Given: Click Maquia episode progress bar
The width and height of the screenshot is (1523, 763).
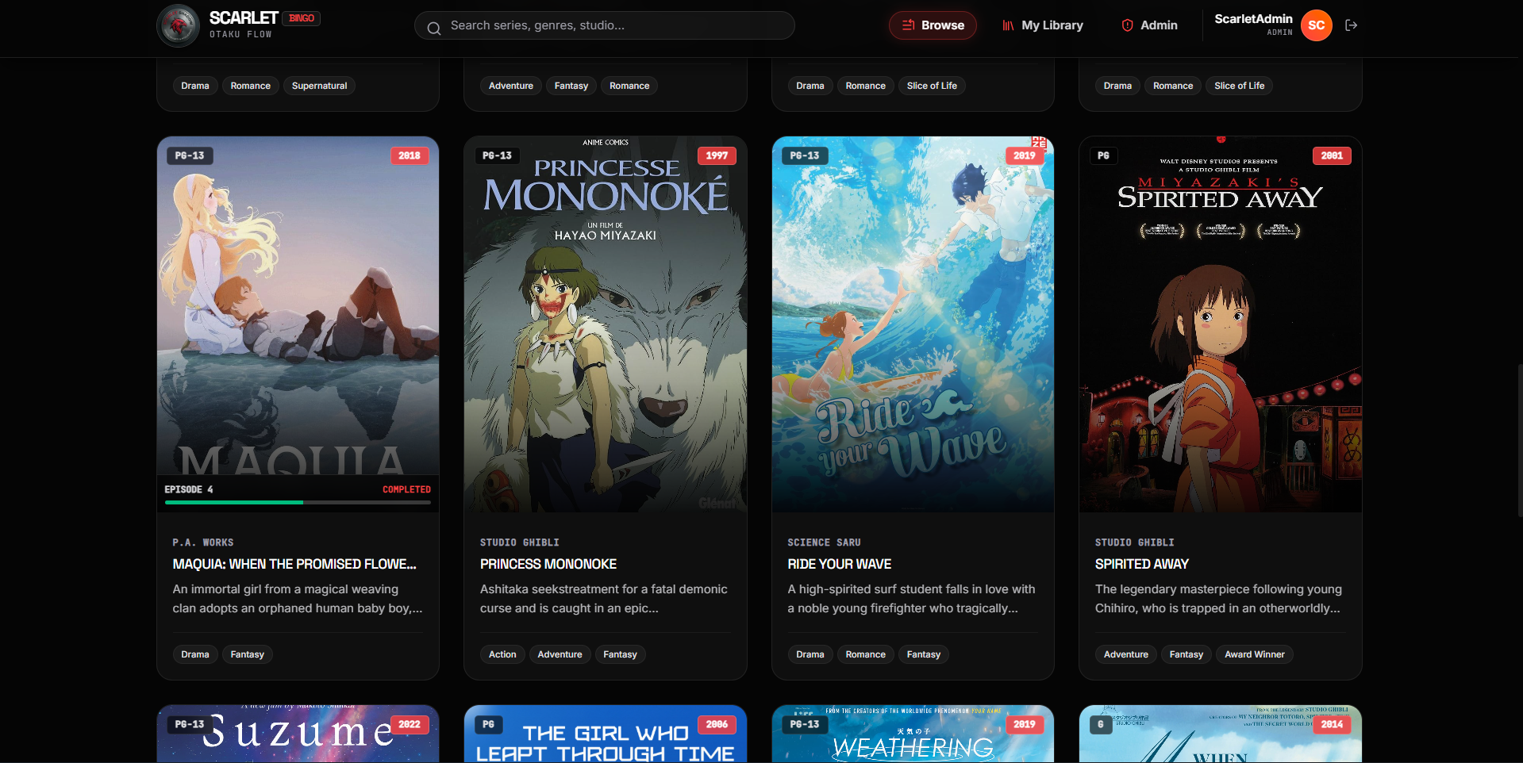Looking at the screenshot, I should click(x=298, y=502).
